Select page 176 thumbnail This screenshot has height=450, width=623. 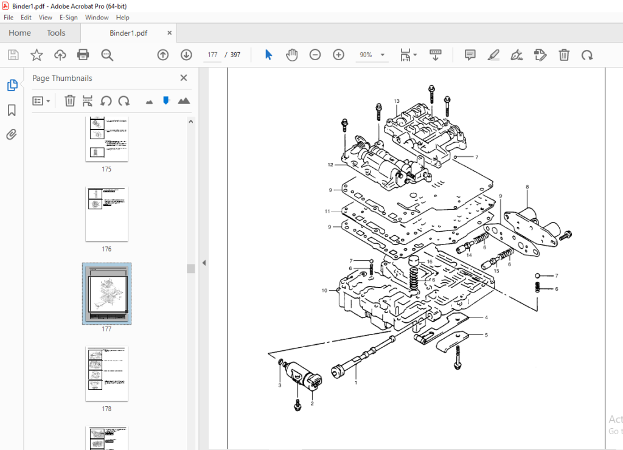(x=106, y=214)
